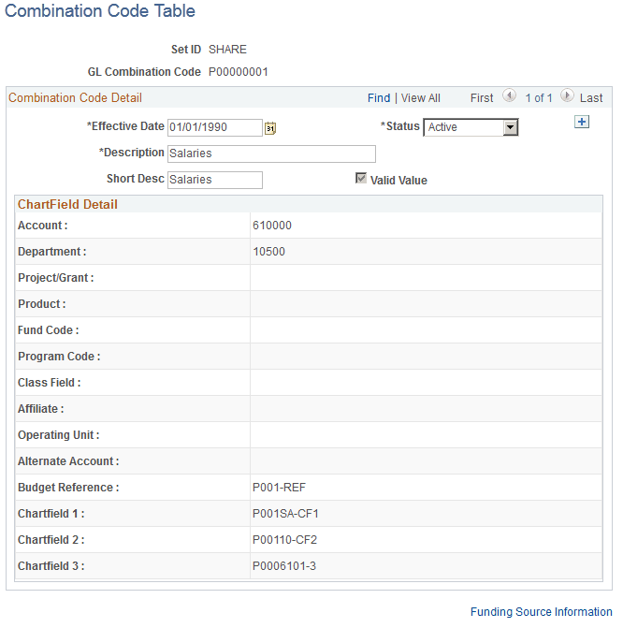This screenshot has width=623, height=628.
Task: Open the Status dropdown
Action: click(471, 127)
